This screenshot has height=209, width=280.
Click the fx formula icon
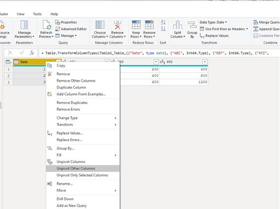32,52
